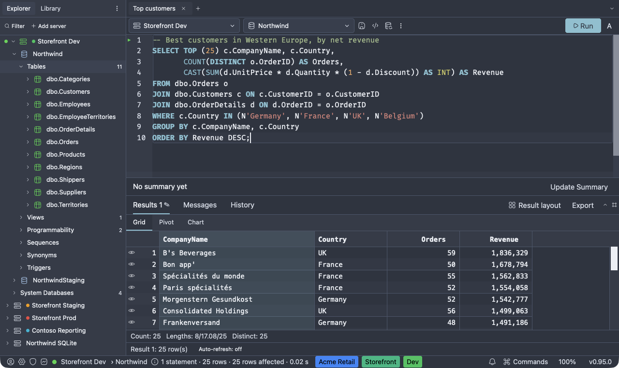Viewport: 619px width, 368px height.
Task: Switch to the Pivot view tab
Action: (166, 222)
